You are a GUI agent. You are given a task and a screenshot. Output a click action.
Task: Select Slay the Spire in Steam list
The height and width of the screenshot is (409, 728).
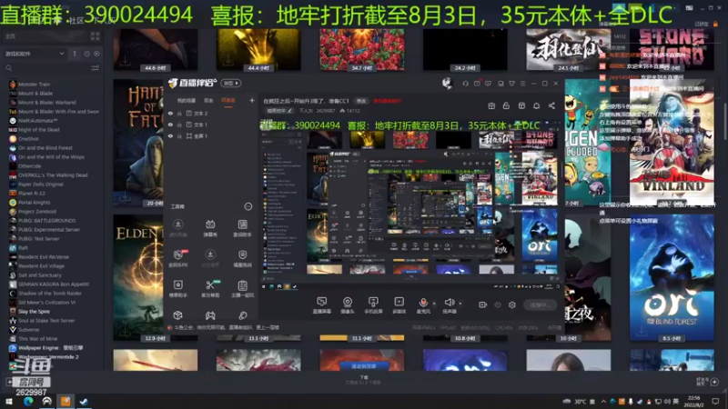(x=34, y=312)
